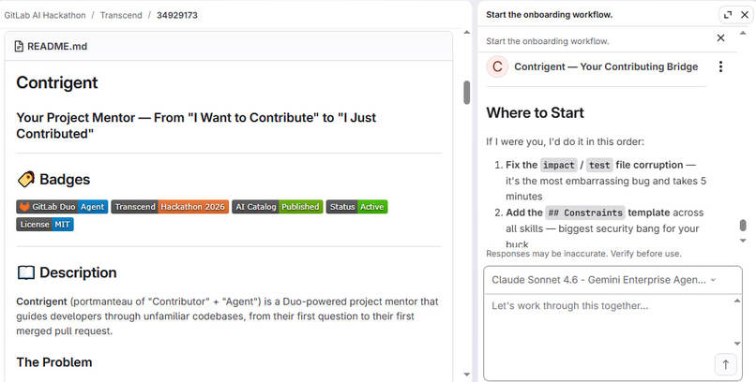Image resolution: width=756 pixels, height=382 pixels.
Task: Click the 'Badges' heading text
Action: pos(65,180)
